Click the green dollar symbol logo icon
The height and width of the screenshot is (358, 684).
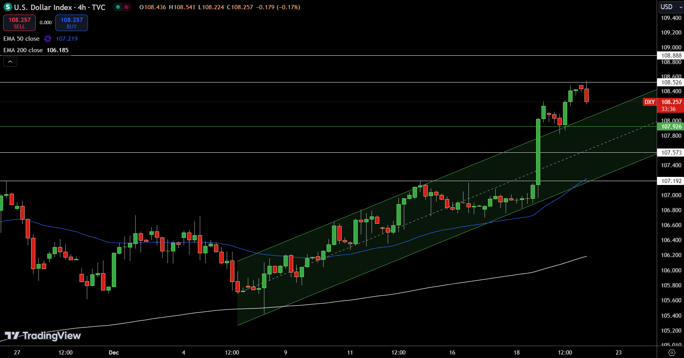pyautogui.click(x=8, y=7)
